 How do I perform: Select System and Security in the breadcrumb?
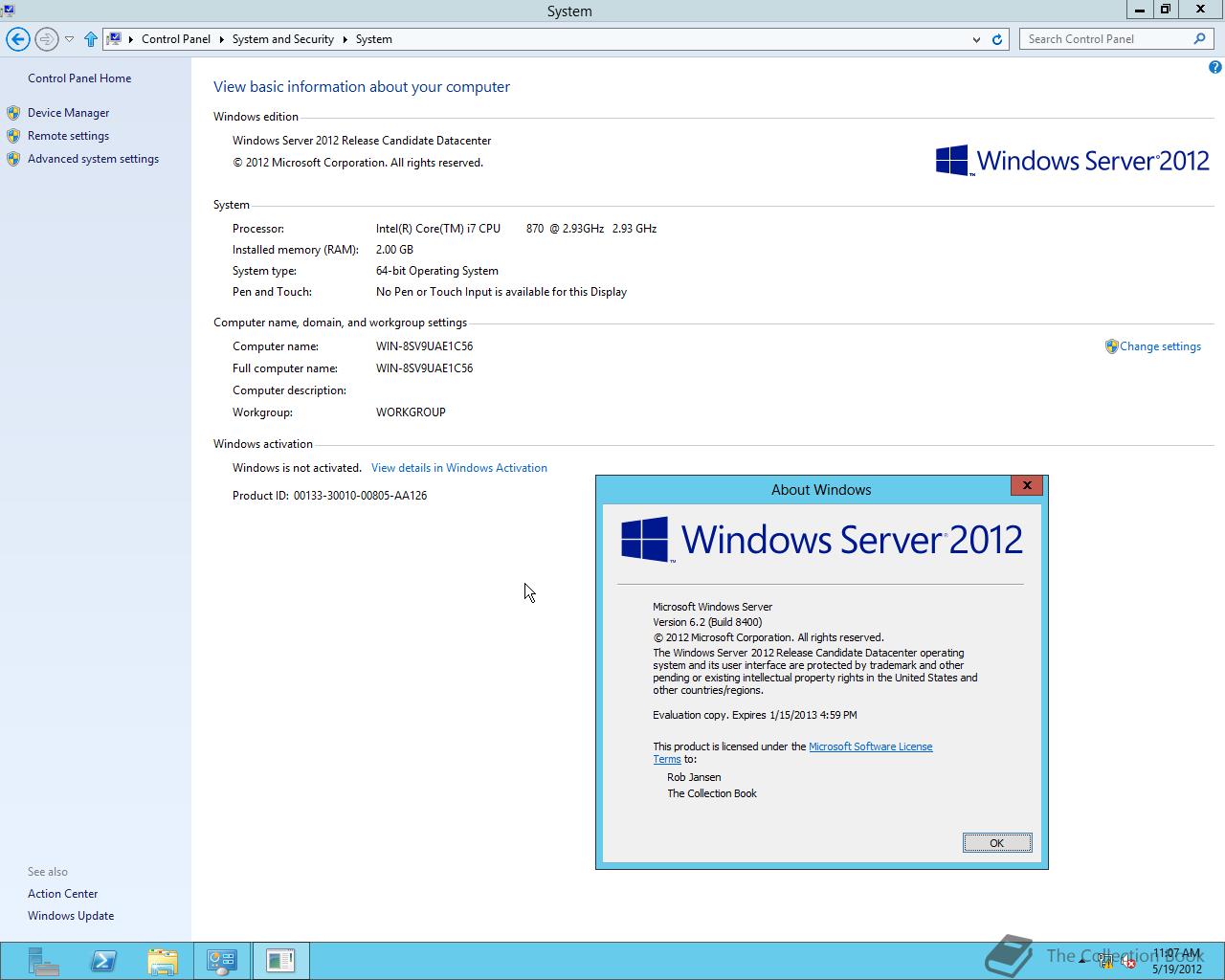coord(282,39)
